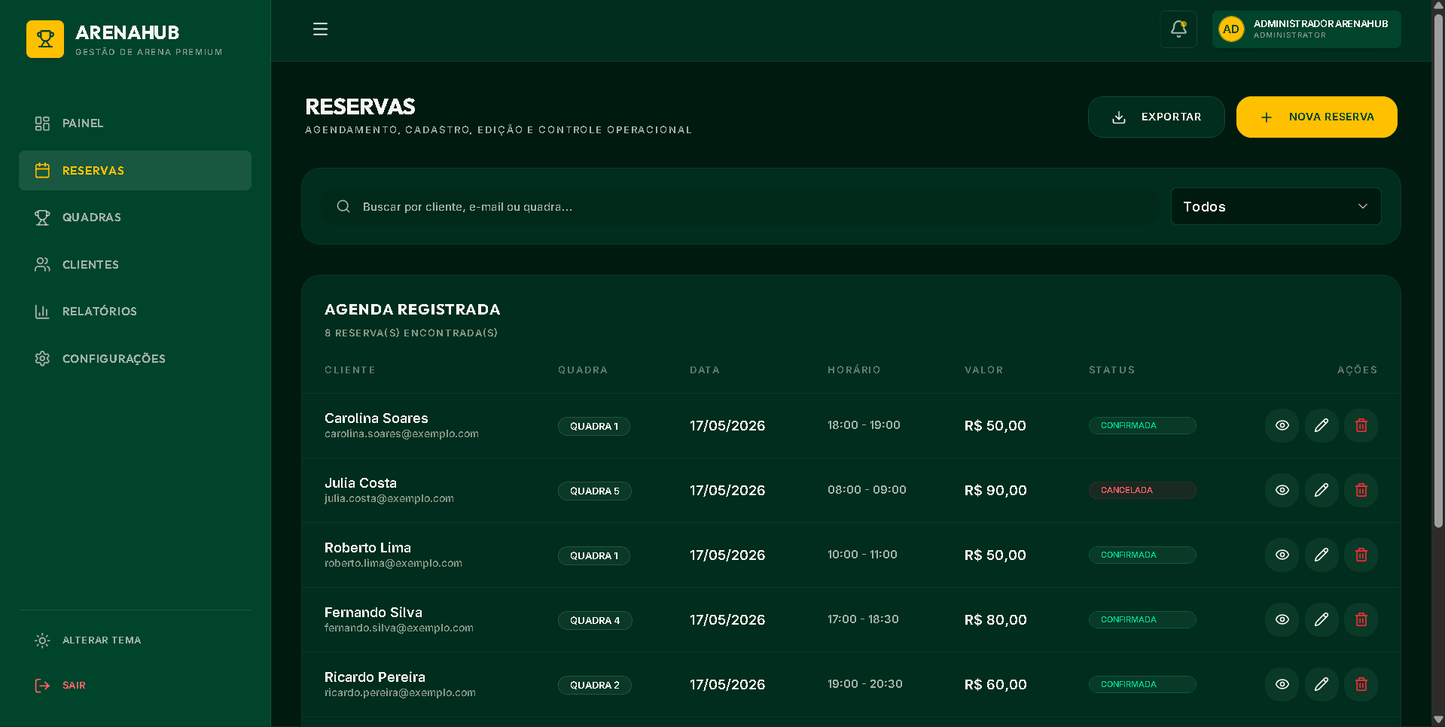Click carolina.soares@exemplo.com email
This screenshot has width=1445, height=727.
click(401, 434)
